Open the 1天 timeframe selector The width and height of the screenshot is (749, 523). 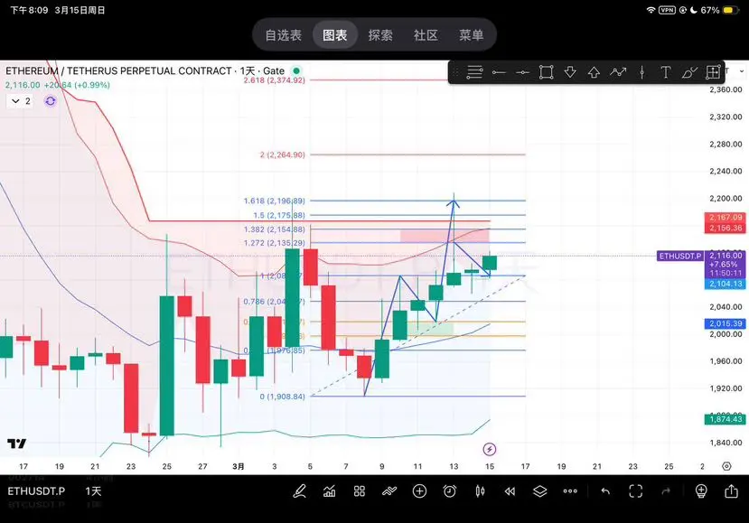(x=93, y=491)
